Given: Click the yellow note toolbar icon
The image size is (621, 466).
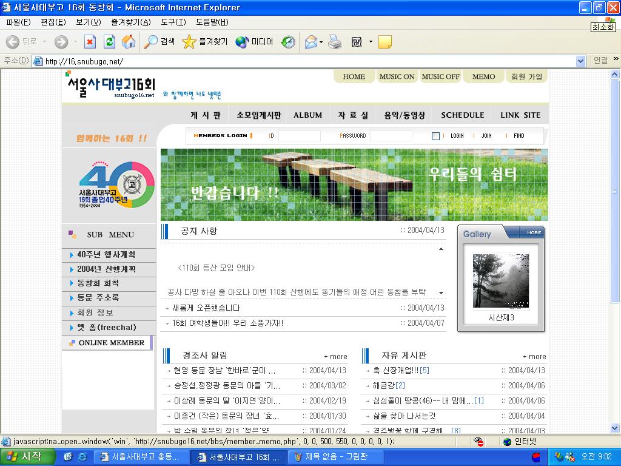Looking at the screenshot, I should pos(385,42).
